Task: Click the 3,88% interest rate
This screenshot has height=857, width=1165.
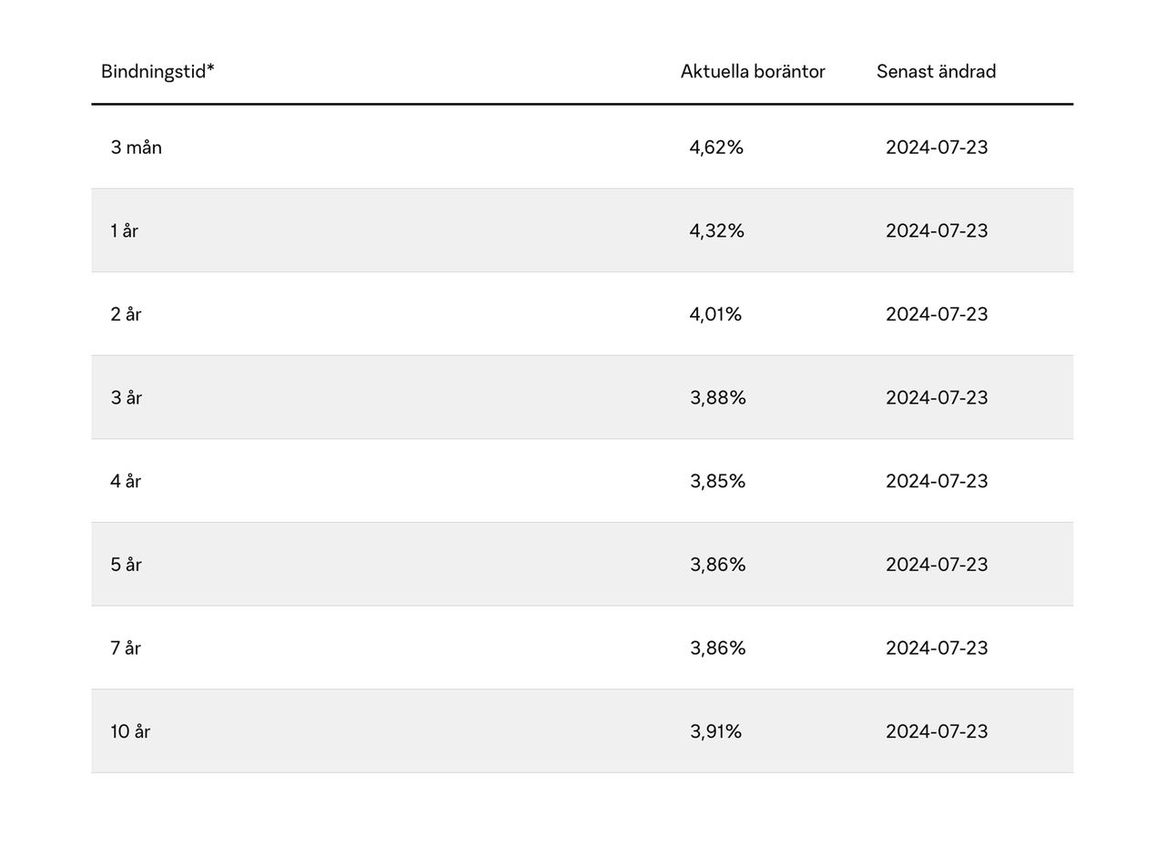Action: pos(717,398)
